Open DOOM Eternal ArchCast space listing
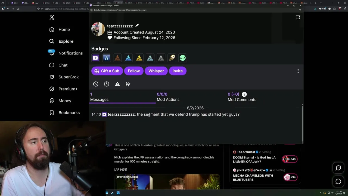The height and width of the screenshot is (196, 348). point(254,160)
